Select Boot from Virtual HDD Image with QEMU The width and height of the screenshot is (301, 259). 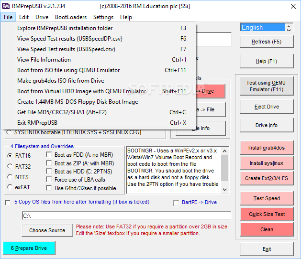point(98,91)
